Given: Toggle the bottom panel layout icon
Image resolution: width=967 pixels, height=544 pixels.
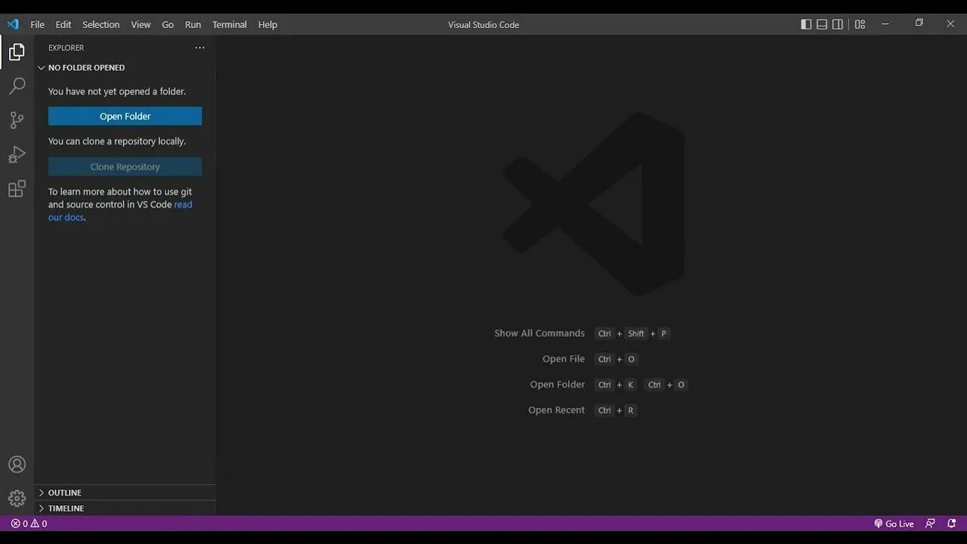Looking at the screenshot, I should 822,24.
